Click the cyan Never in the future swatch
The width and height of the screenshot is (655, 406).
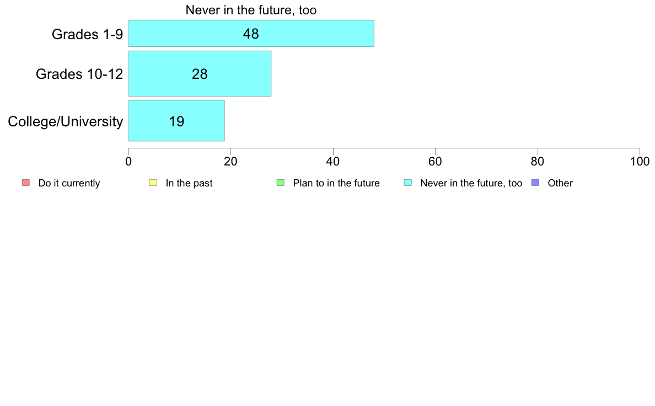click(x=408, y=183)
